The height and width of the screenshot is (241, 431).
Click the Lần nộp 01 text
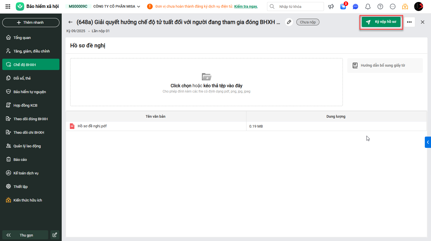tap(101, 31)
